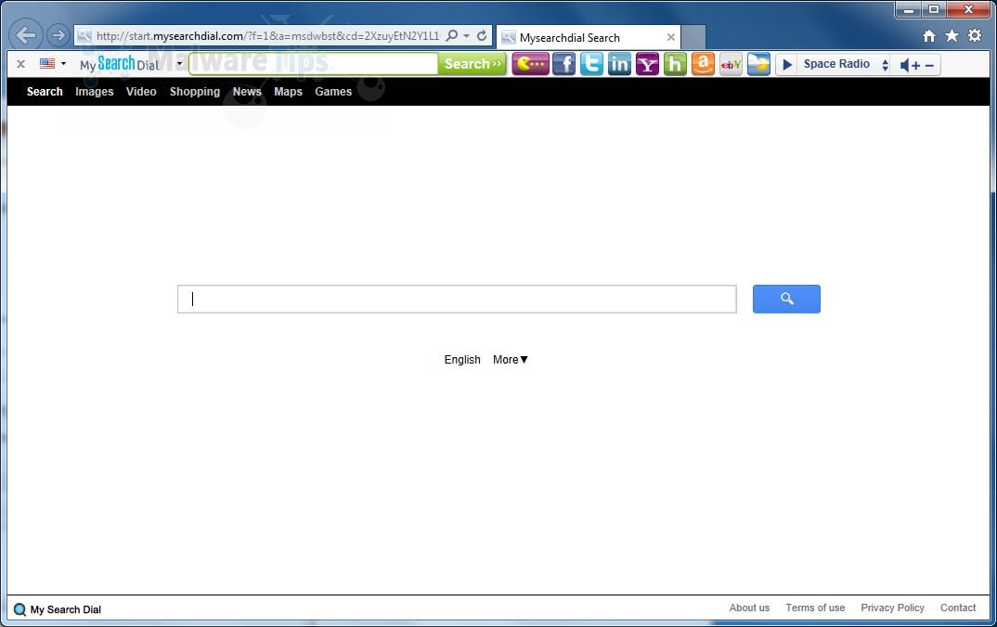Open a new blank tab
This screenshot has height=627, width=997.
pos(693,37)
